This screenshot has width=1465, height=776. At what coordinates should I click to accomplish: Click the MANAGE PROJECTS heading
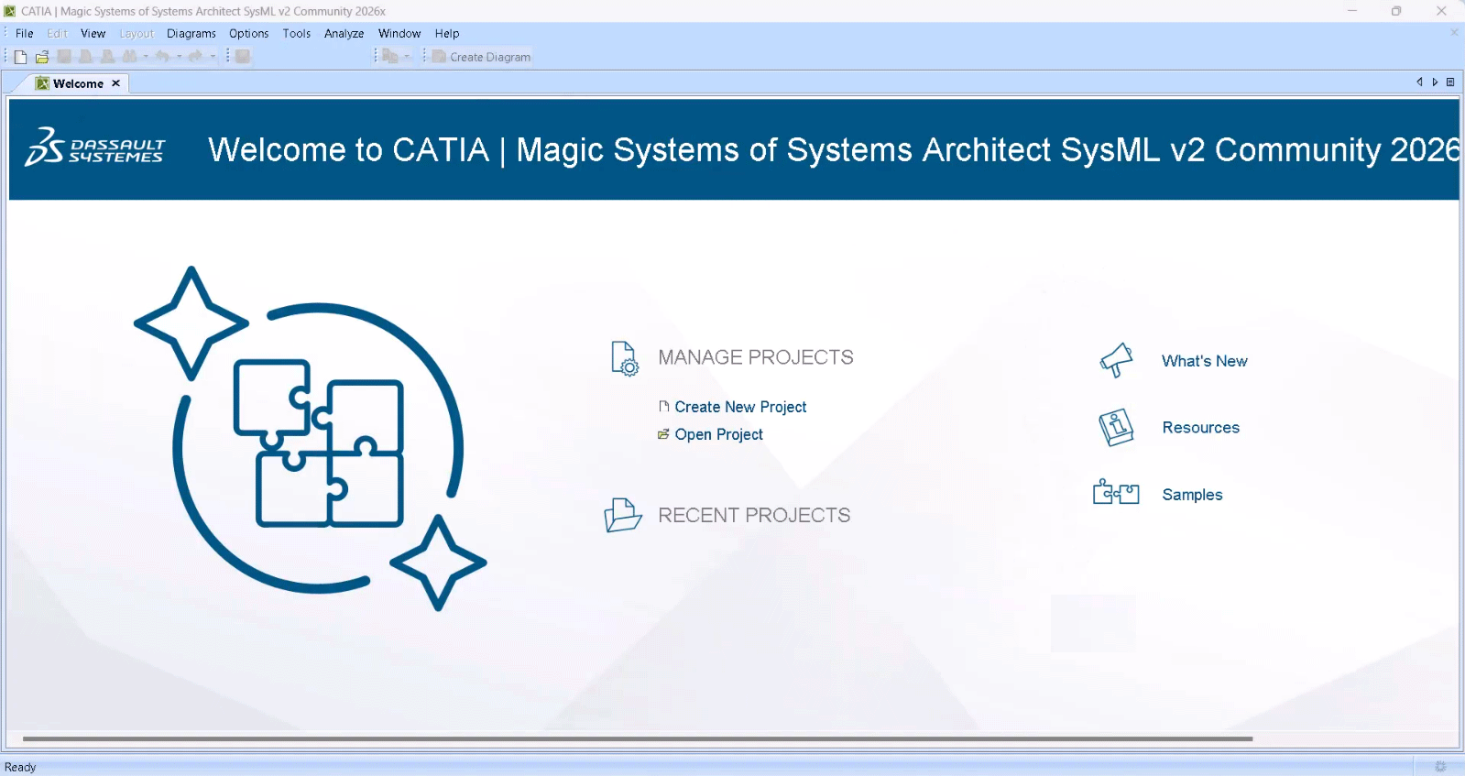[756, 357]
